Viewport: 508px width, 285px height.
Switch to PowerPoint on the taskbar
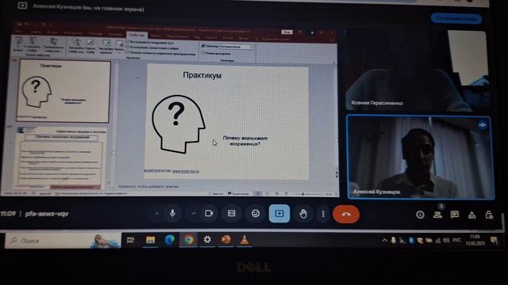[226, 240]
